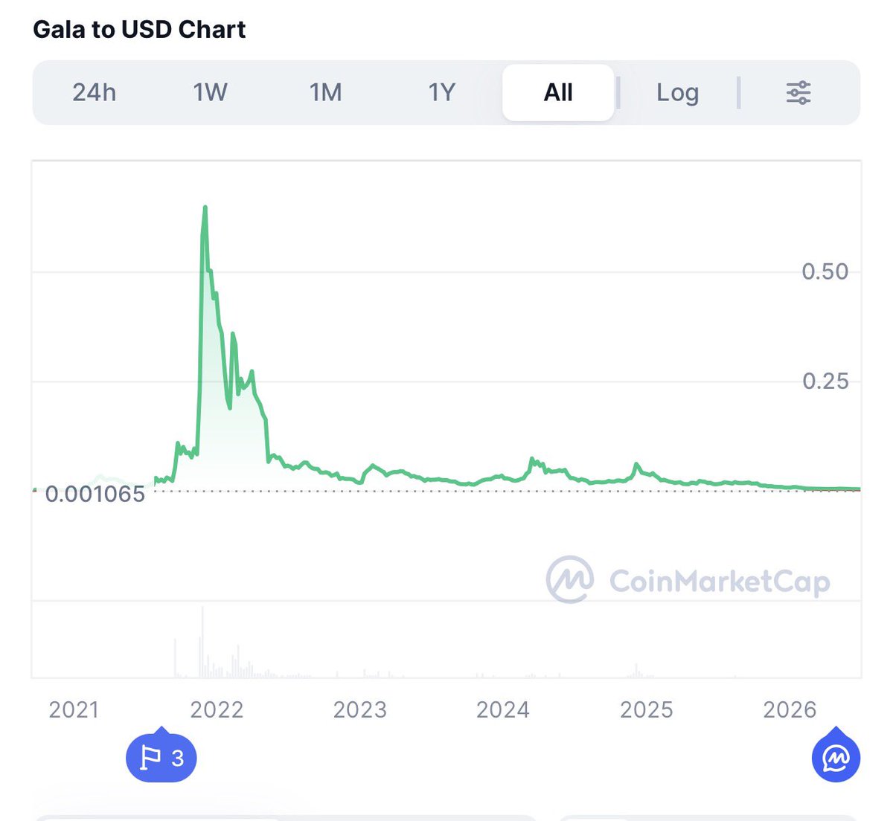893x821 pixels.
Task: Open the chart settings sliders icon
Action: click(798, 93)
